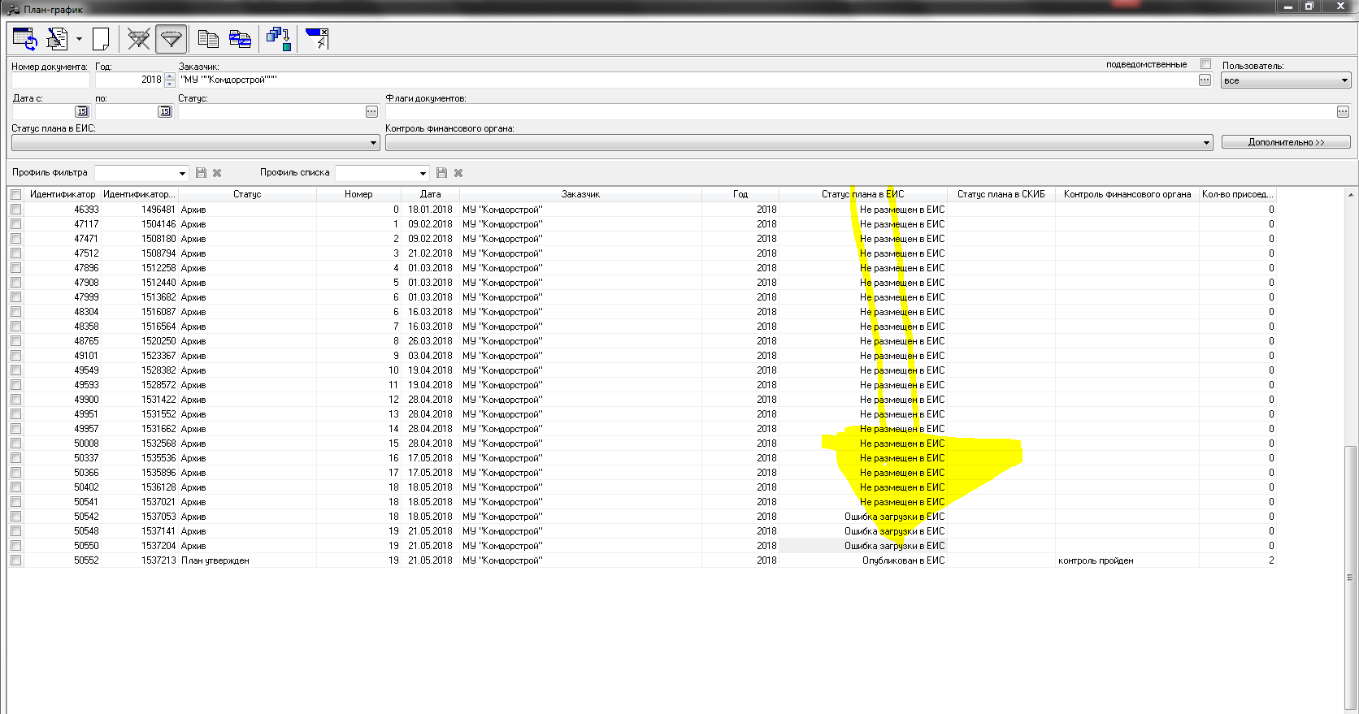1359x714 pixels.
Task: Click the new blank document icon
Action: [x=101, y=38]
